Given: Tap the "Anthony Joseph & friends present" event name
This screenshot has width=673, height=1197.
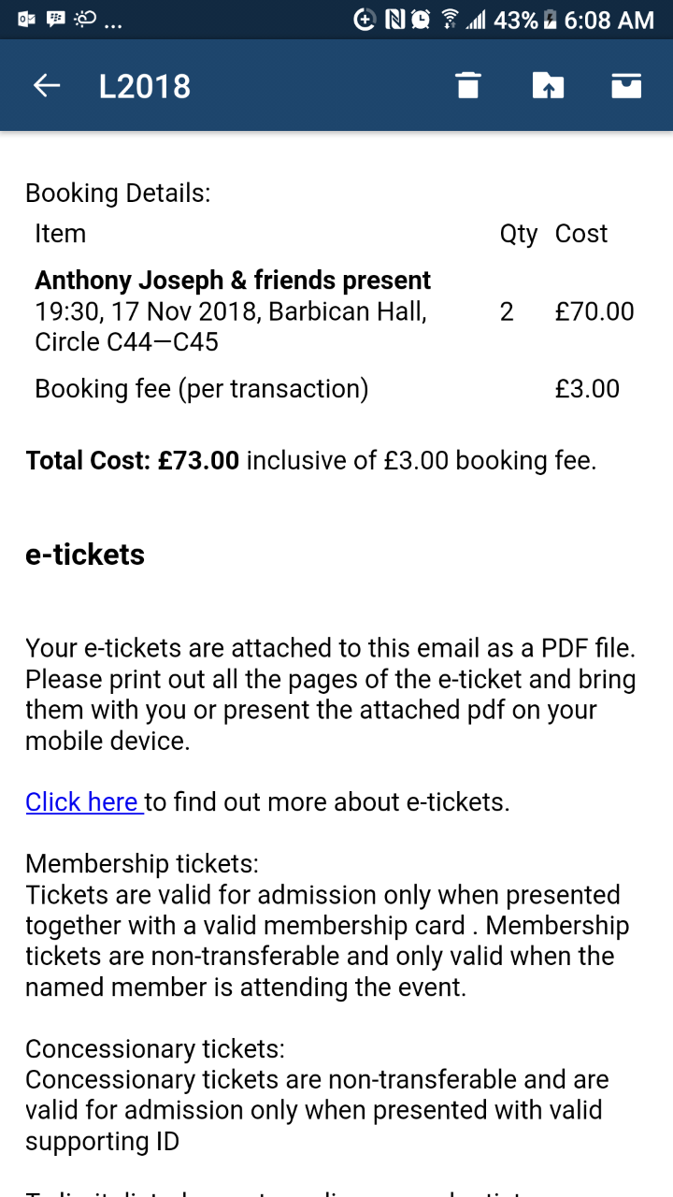Looking at the screenshot, I should pyautogui.click(x=233, y=281).
